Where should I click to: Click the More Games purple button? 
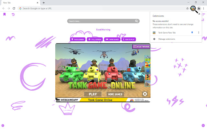(x=112, y=39)
